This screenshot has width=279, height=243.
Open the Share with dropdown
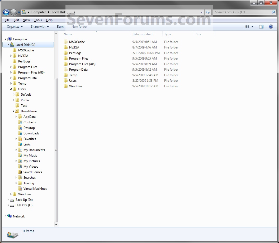(x=40, y=26)
